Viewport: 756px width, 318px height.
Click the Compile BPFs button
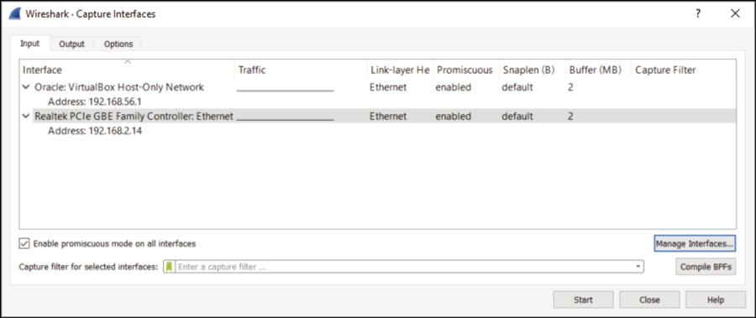pos(706,267)
